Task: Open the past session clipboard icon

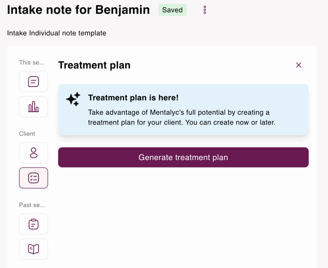Action: (34, 224)
